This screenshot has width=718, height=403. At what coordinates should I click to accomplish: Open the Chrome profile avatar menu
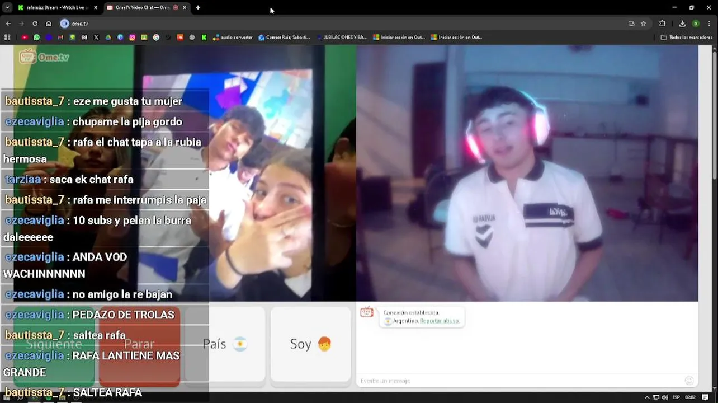tap(696, 24)
